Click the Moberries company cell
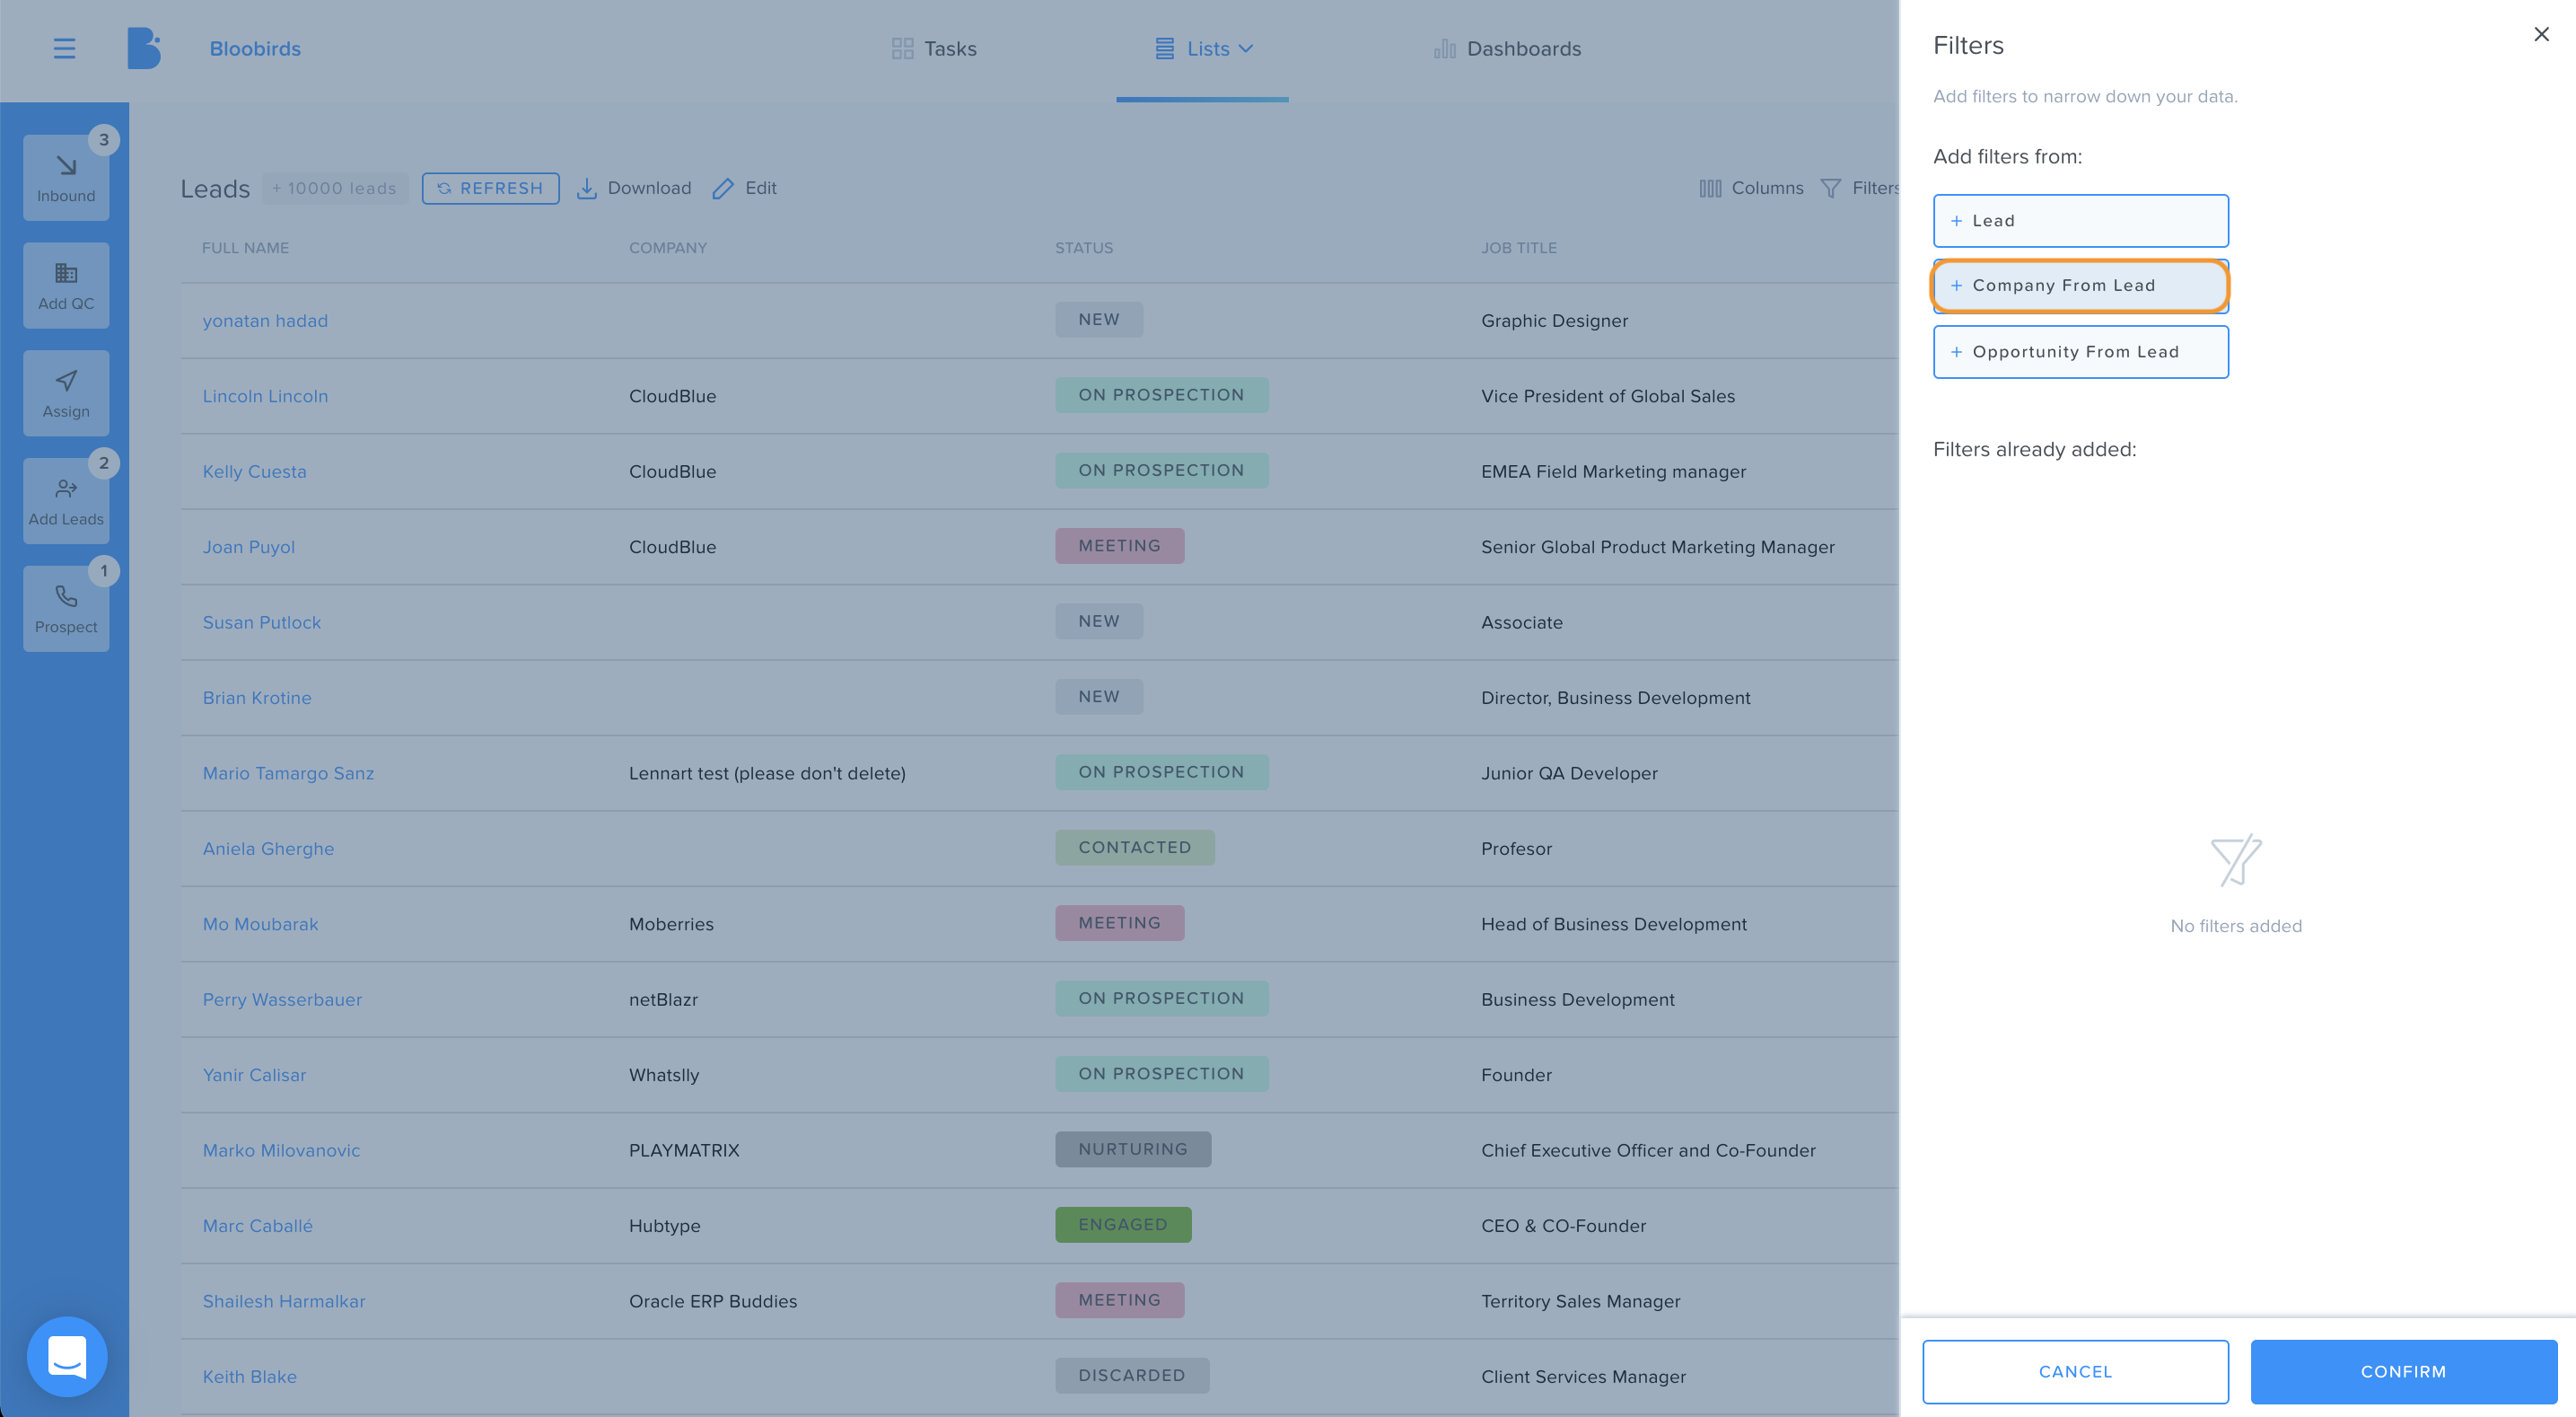2576x1417 pixels. click(671, 924)
